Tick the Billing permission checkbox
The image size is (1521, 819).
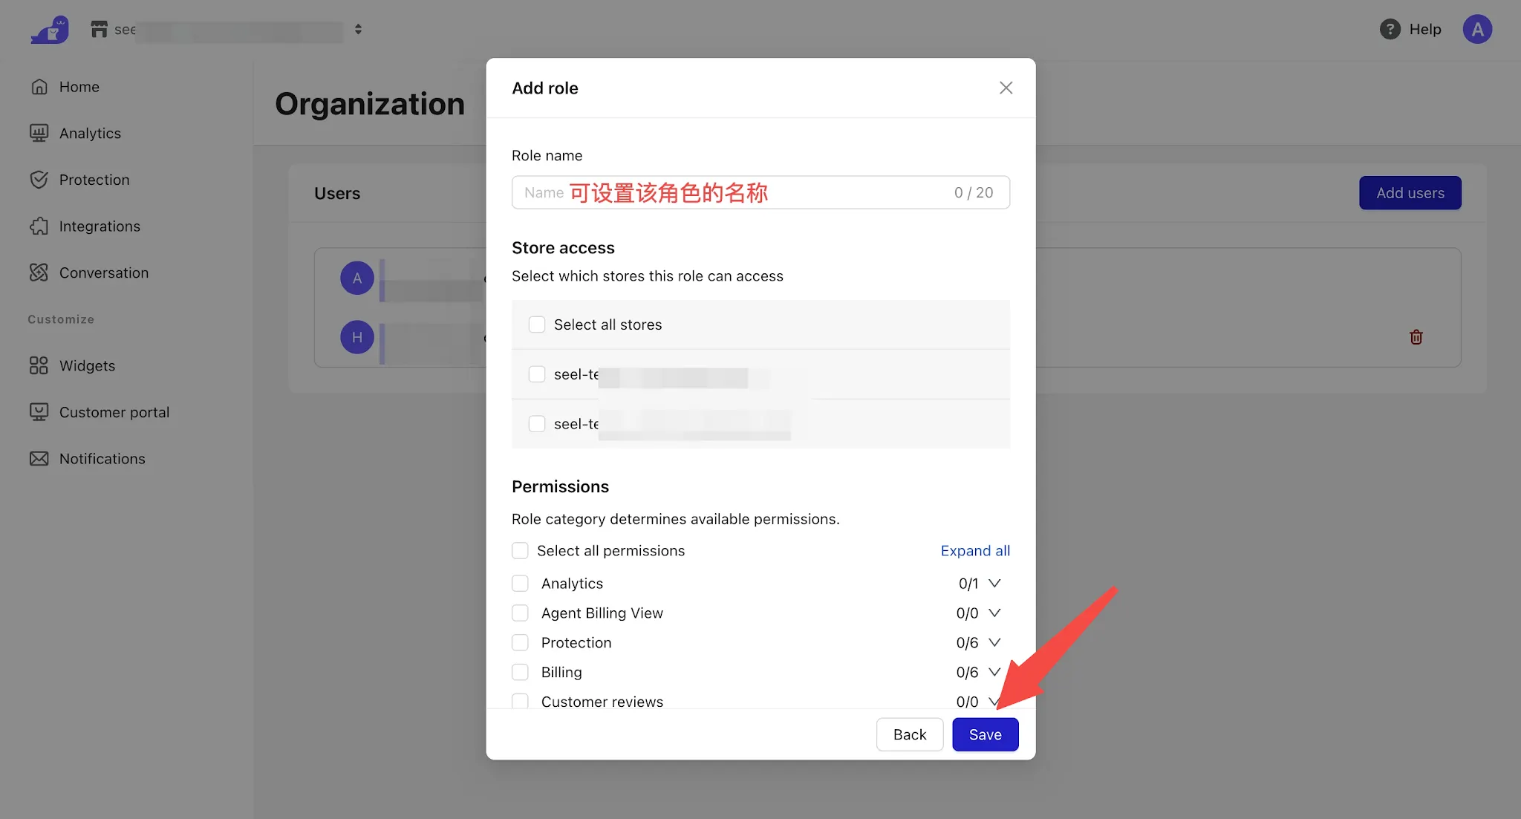pos(520,672)
